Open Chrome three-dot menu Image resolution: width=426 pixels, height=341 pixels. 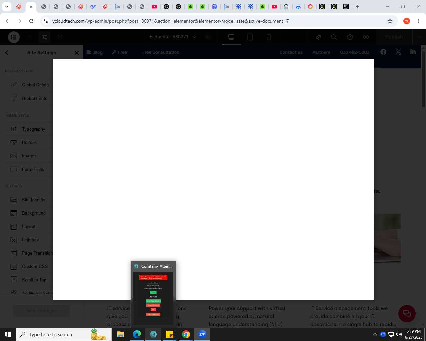pyautogui.click(x=419, y=21)
